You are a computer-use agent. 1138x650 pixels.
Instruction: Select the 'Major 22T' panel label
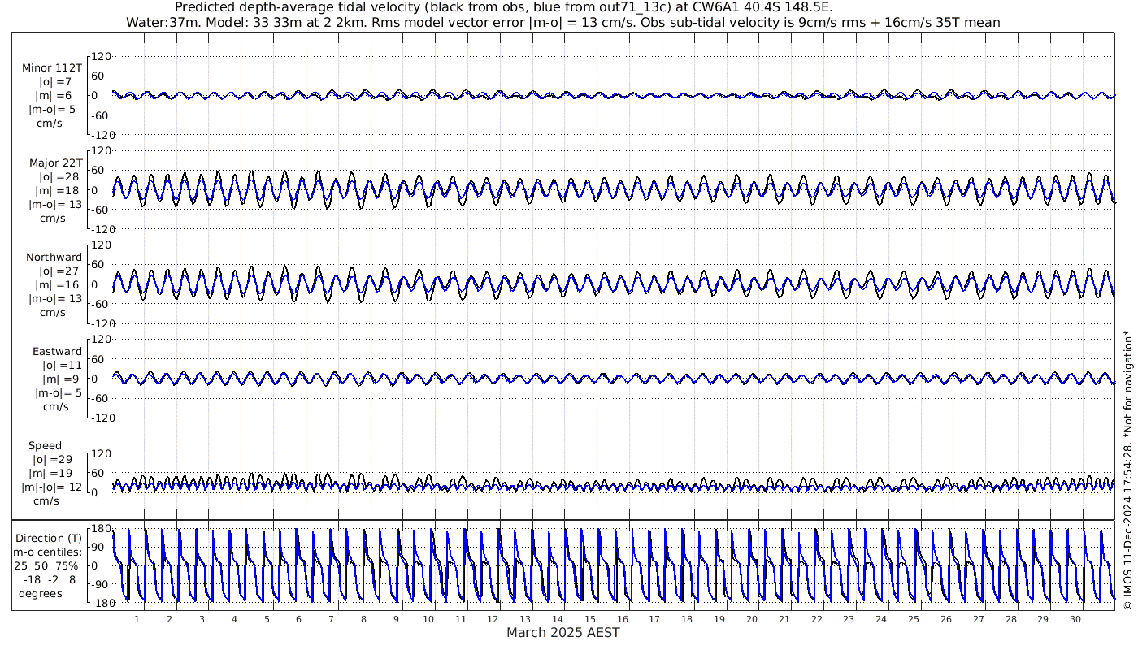point(55,163)
